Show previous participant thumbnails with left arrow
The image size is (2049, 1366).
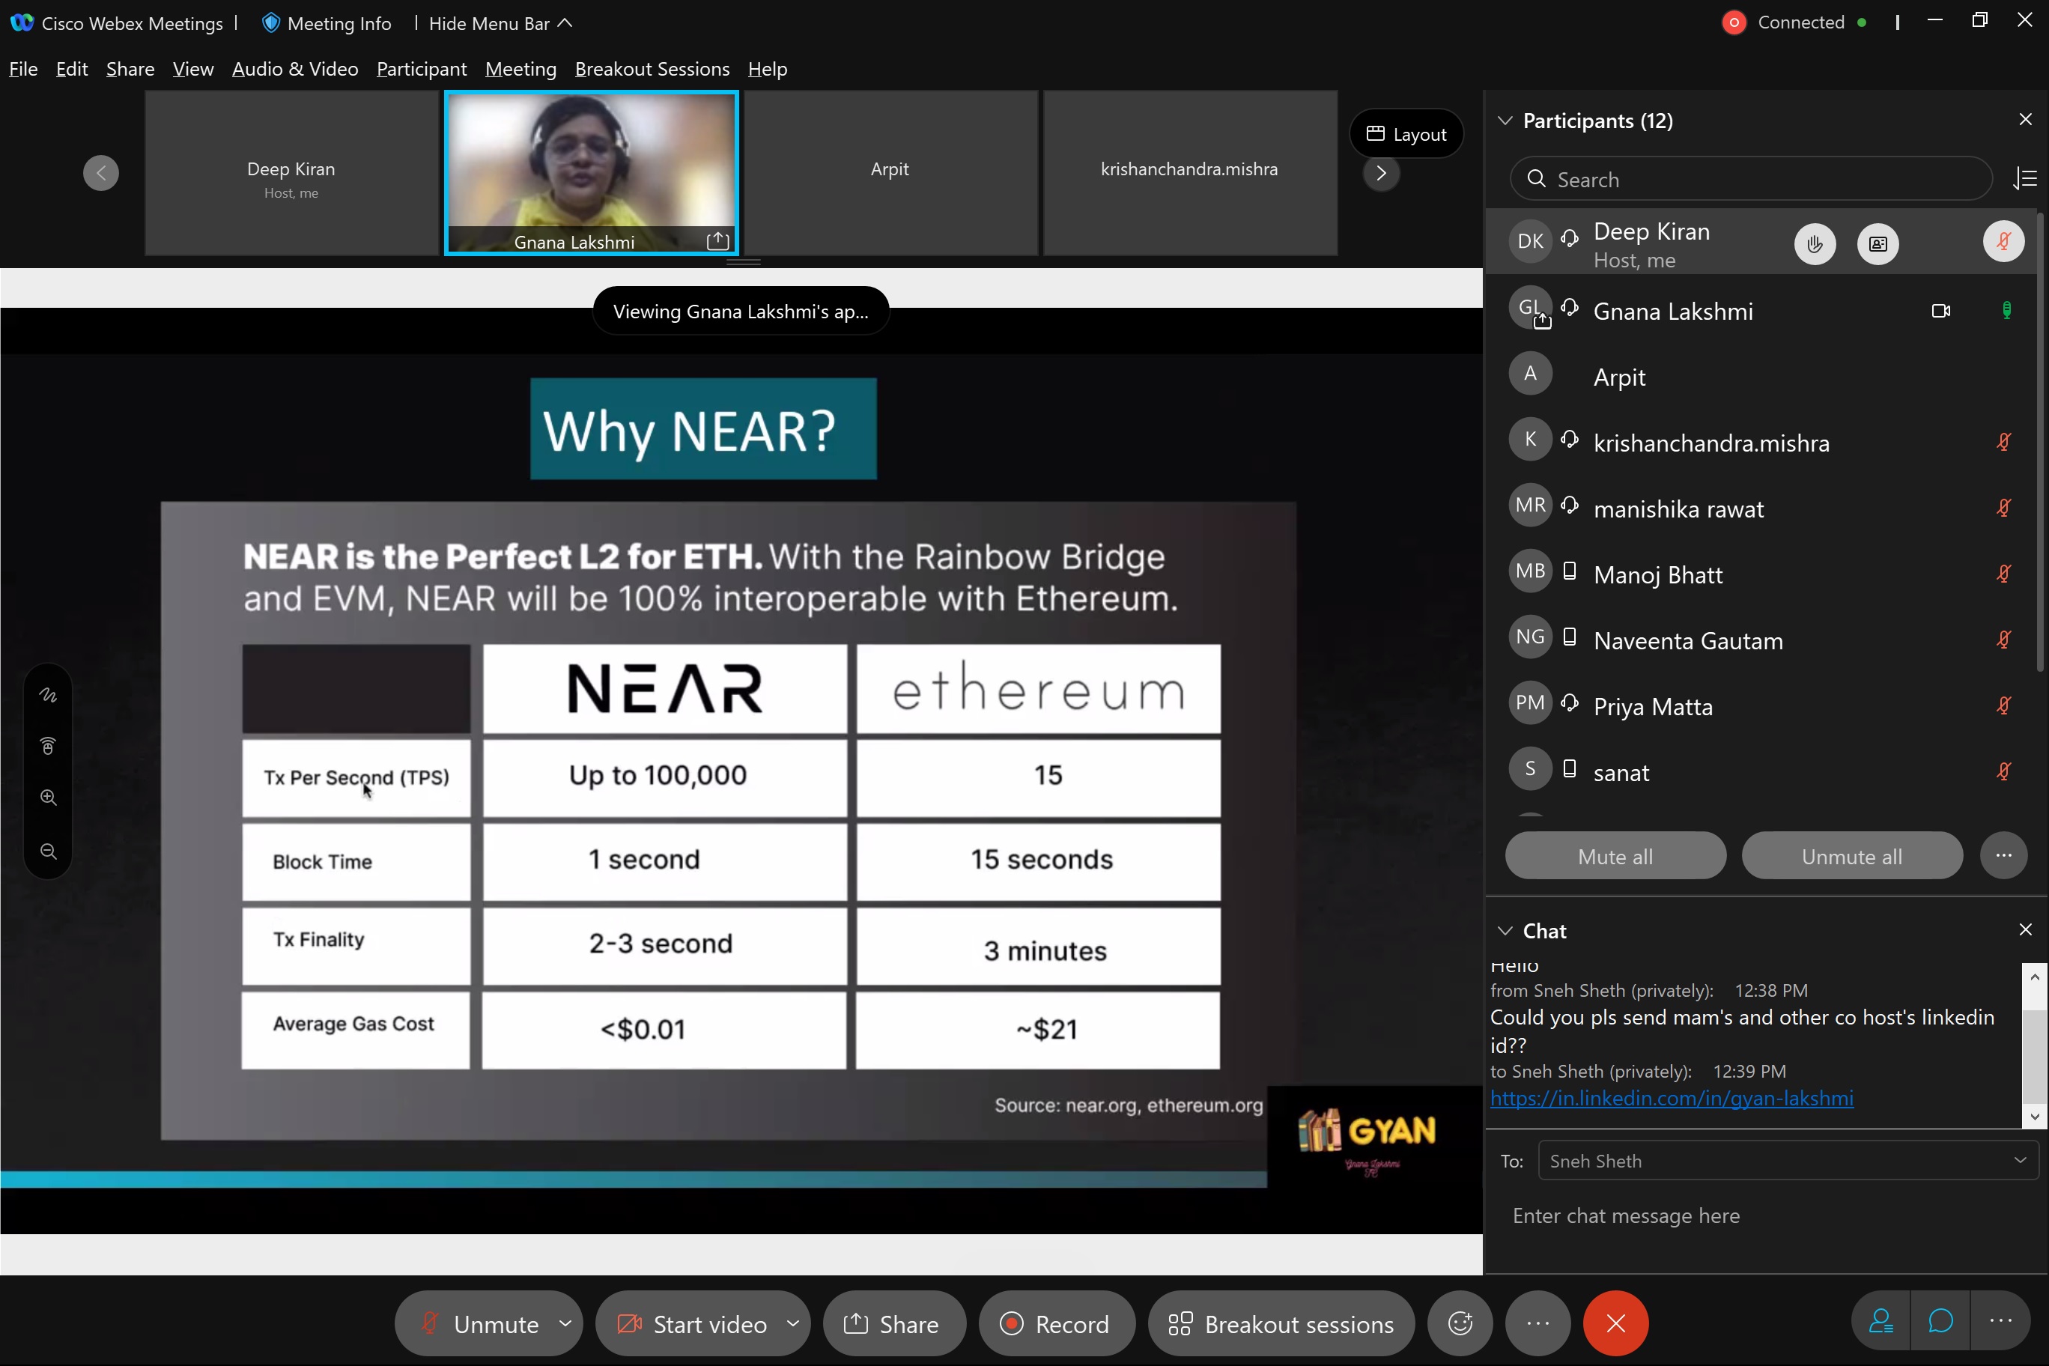(101, 172)
